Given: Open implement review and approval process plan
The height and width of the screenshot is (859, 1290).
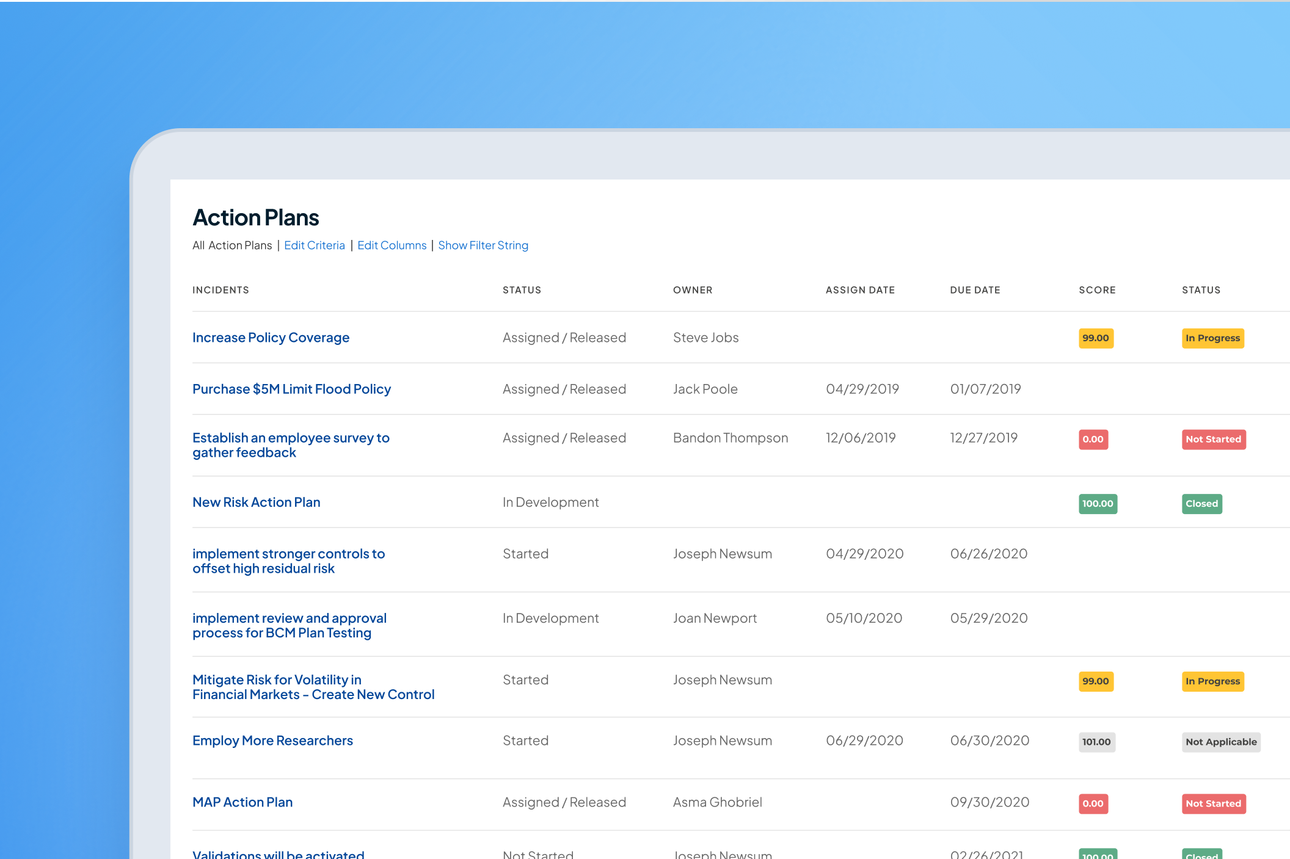Looking at the screenshot, I should coord(290,626).
